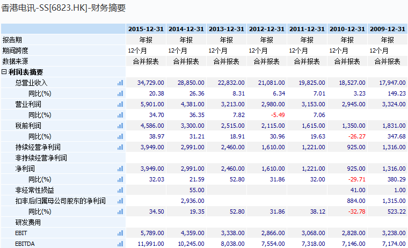The height and width of the screenshot is (248, 408).
Task: Select EBITDA value 11,991.00
Action: coord(151,244)
